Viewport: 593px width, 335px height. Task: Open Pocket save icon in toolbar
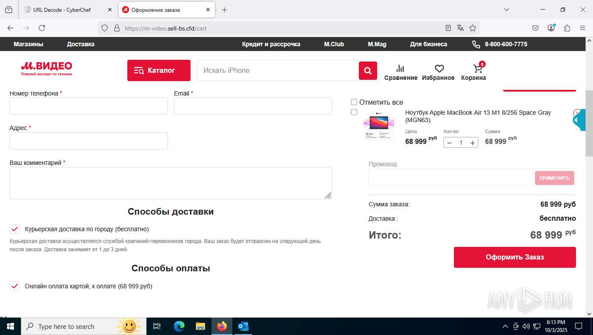point(535,28)
